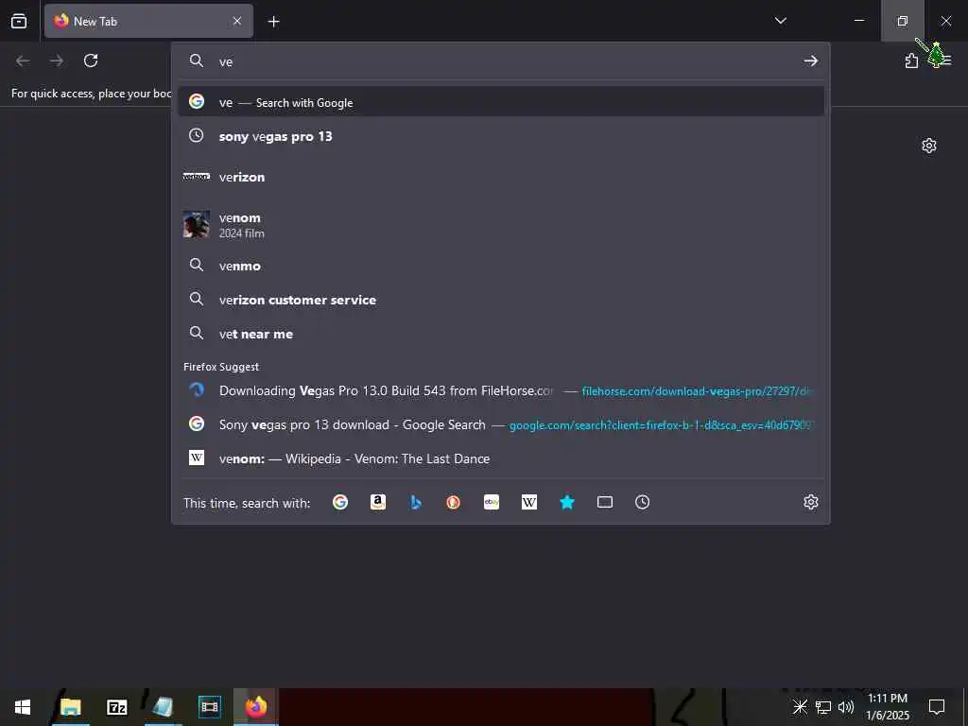Search this time with Google icon

[x=340, y=503]
